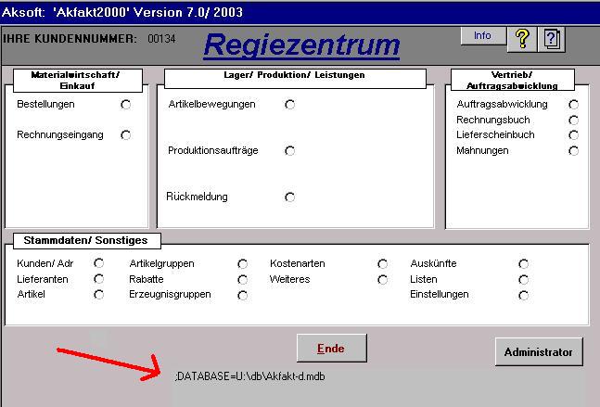Choose the Lieferanten radio button

tap(99, 279)
